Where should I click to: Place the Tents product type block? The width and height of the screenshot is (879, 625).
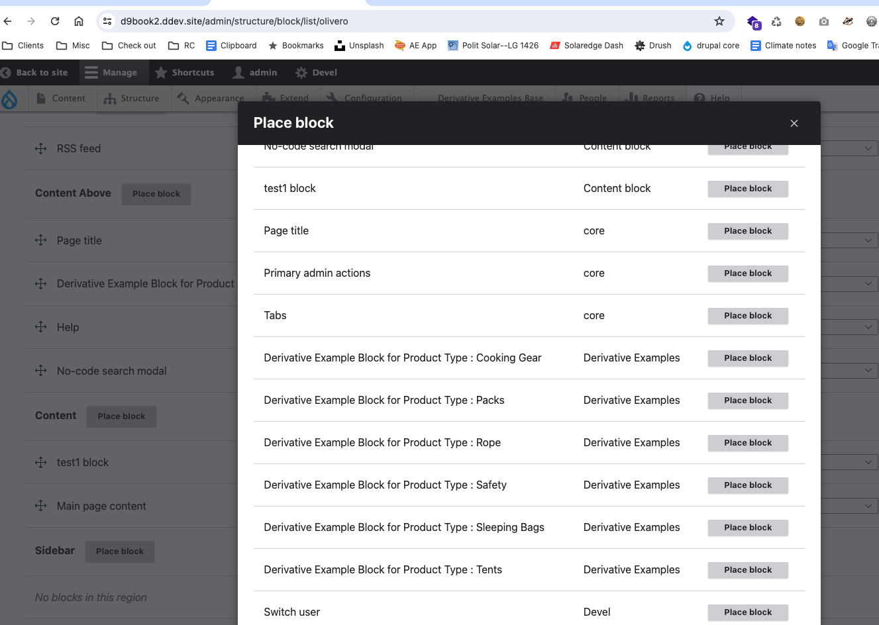[748, 570]
